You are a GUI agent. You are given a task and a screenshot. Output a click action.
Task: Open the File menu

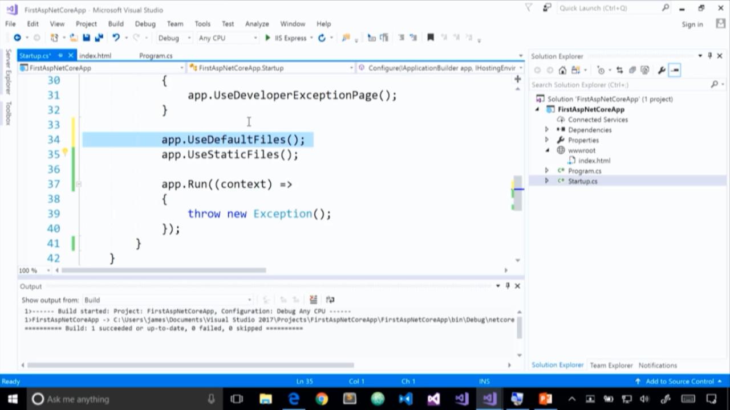tap(10, 24)
